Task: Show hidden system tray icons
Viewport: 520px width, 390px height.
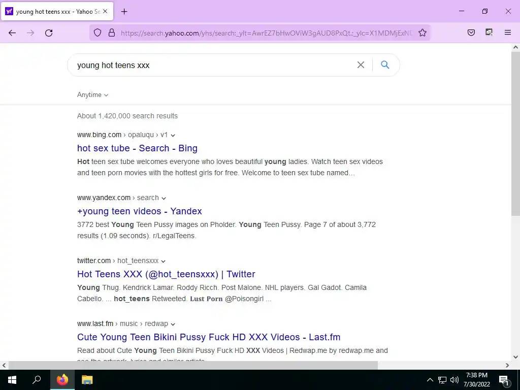Action: coord(430,380)
